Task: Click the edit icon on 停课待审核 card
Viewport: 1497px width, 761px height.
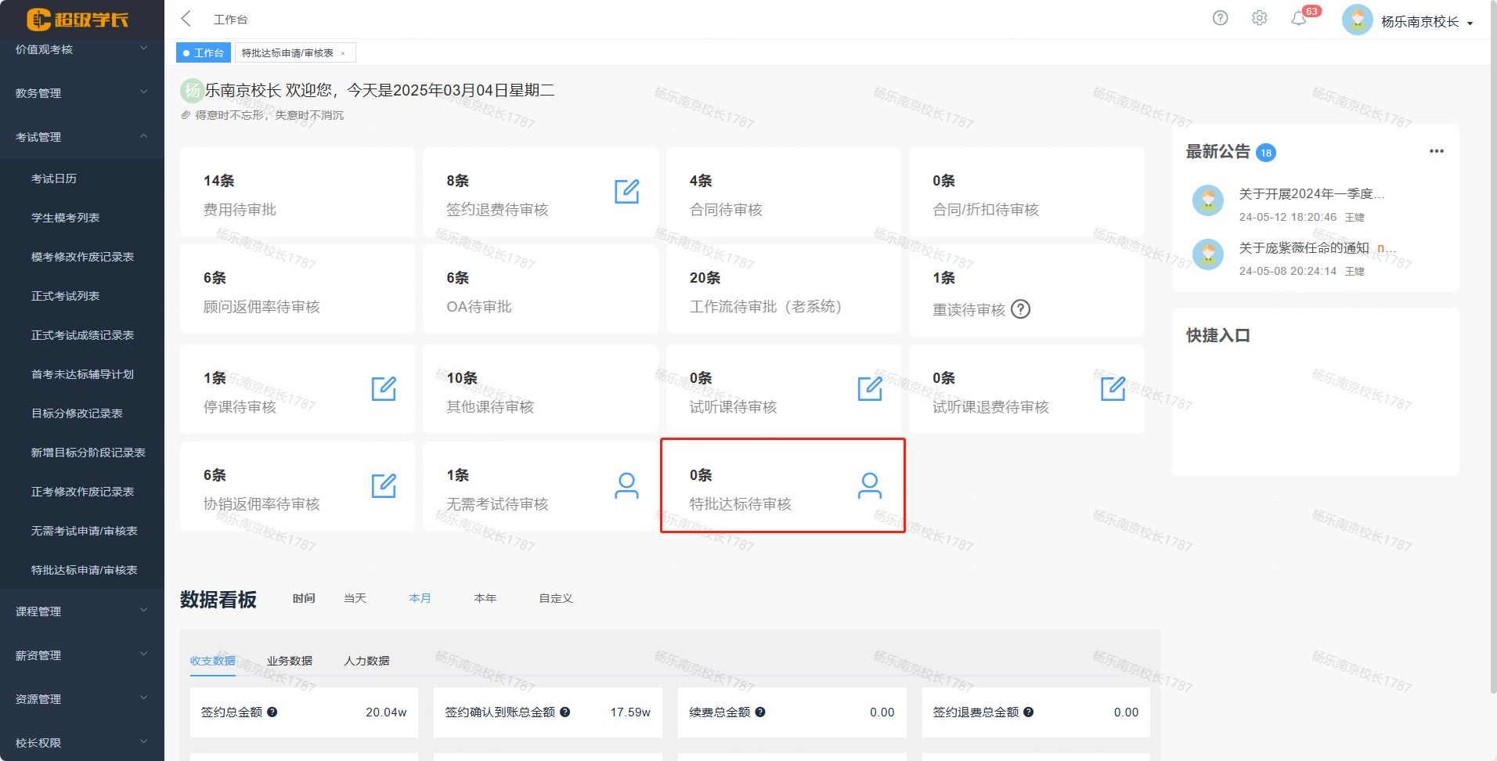Action: pos(383,388)
